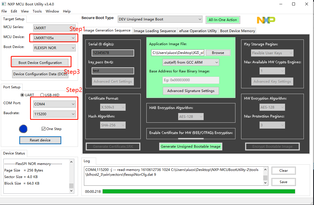Open the Baudrate dropdown
The height and width of the screenshot is (205, 314).
tap(54, 114)
